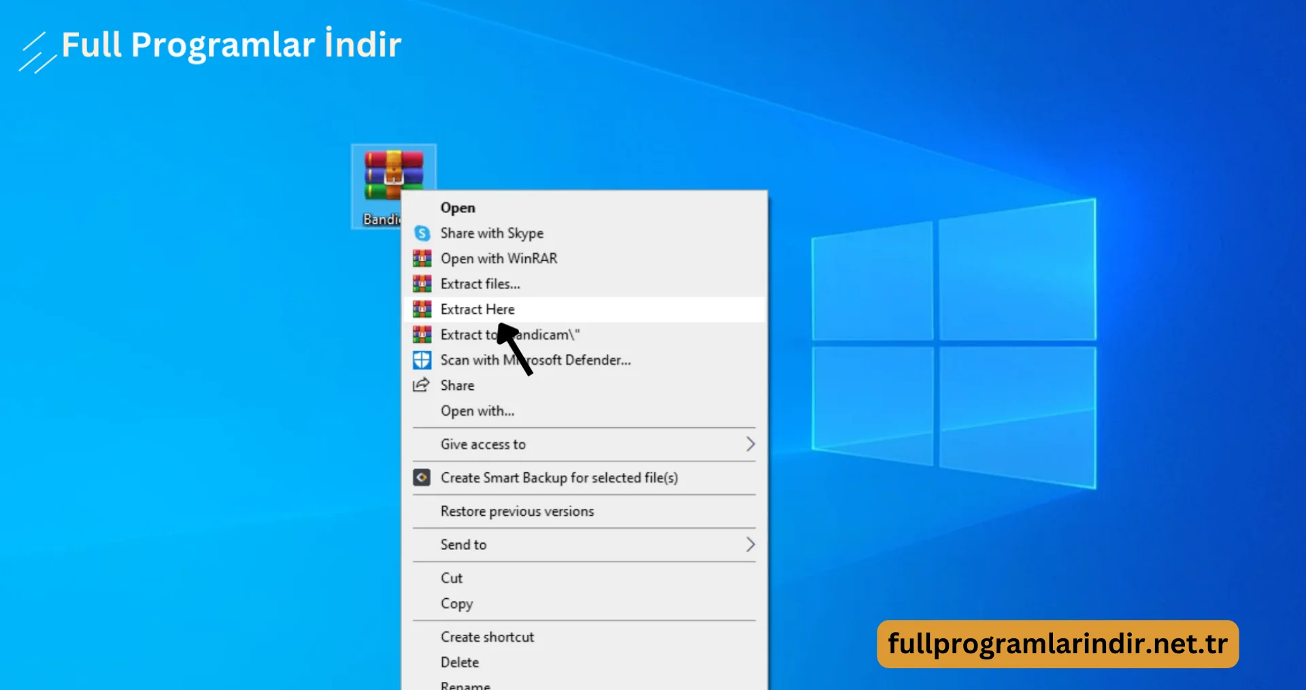Select the Share menu entry
This screenshot has width=1306, height=690.
coord(585,385)
